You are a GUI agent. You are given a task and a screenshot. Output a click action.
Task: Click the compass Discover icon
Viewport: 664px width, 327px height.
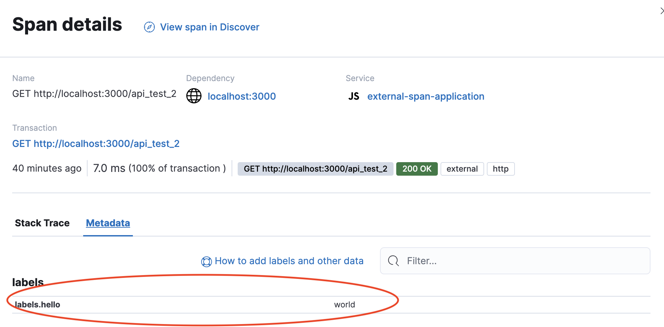[x=149, y=27]
